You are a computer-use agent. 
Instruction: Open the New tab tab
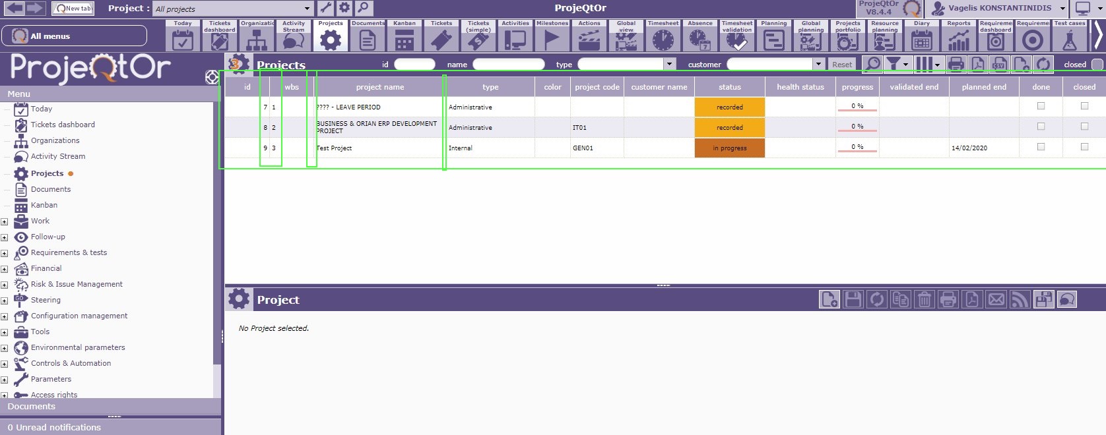[x=73, y=9]
